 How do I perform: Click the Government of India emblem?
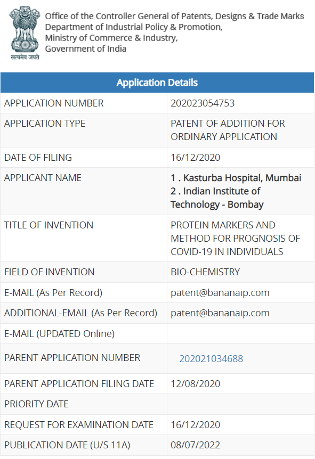[x=25, y=33]
